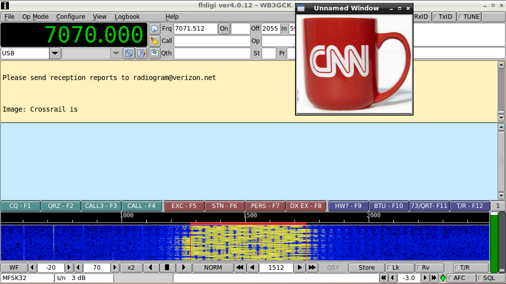Click the QRZ - F2 macro button
This screenshot has width=506, height=284.
tap(61, 206)
